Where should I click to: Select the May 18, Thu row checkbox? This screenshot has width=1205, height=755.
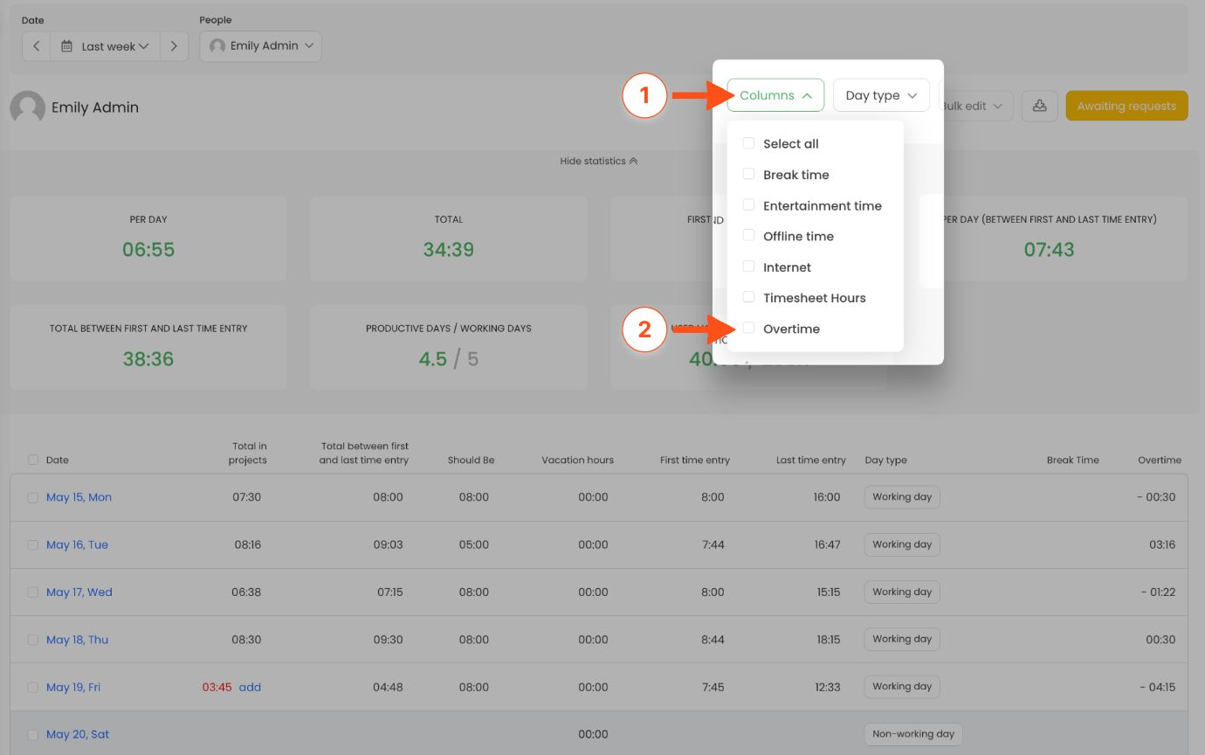pos(33,640)
